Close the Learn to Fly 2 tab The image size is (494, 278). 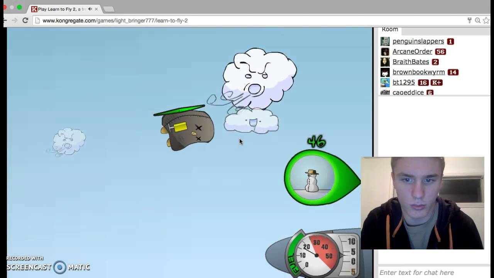[96, 9]
